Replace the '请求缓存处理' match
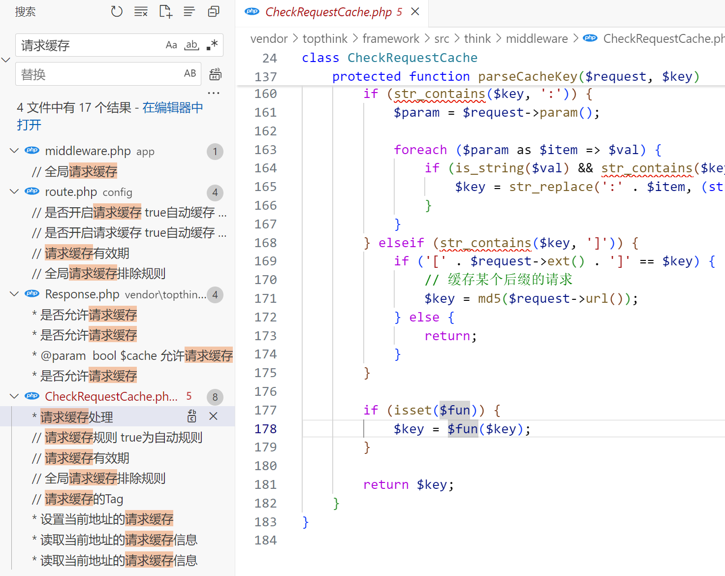Viewport: 725px width, 576px height. tap(192, 416)
